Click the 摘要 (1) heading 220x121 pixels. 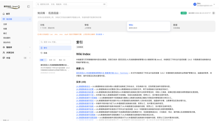point(80,69)
